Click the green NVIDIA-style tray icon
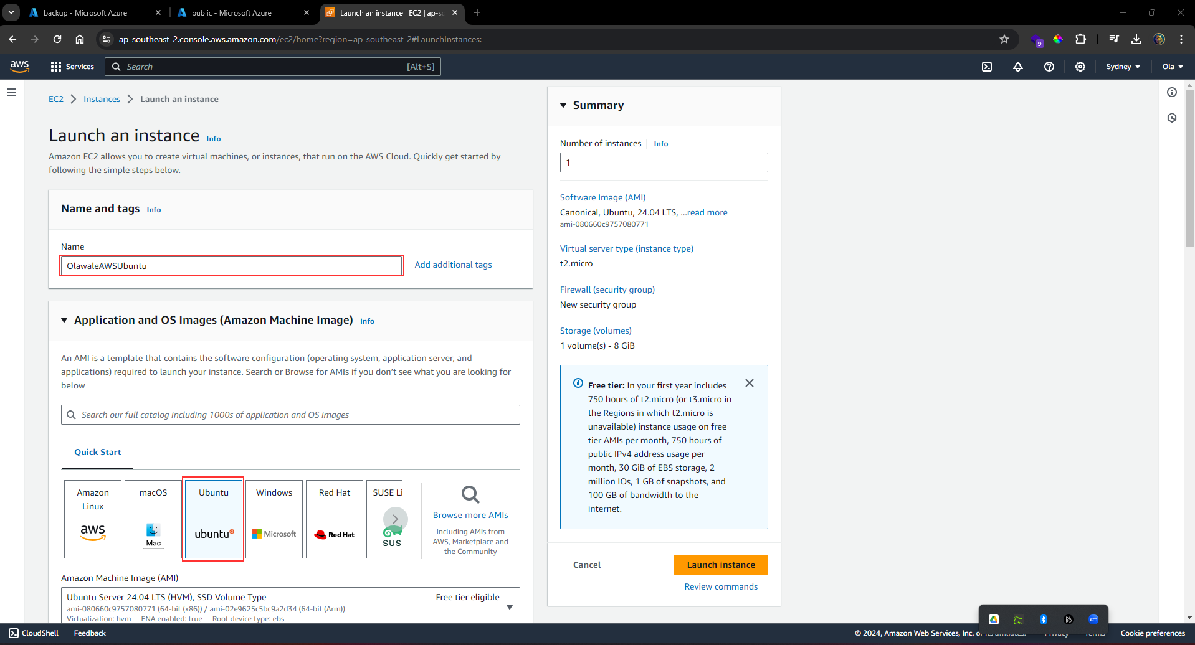 (x=1018, y=619)
